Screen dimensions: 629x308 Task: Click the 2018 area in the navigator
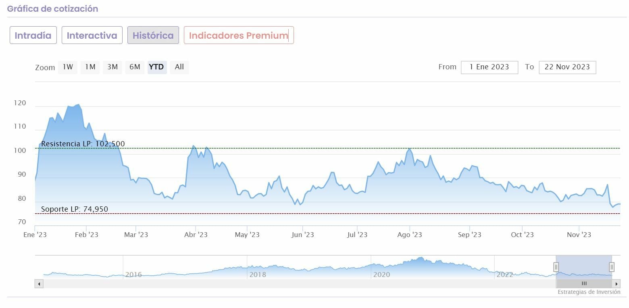click(258, 270)
